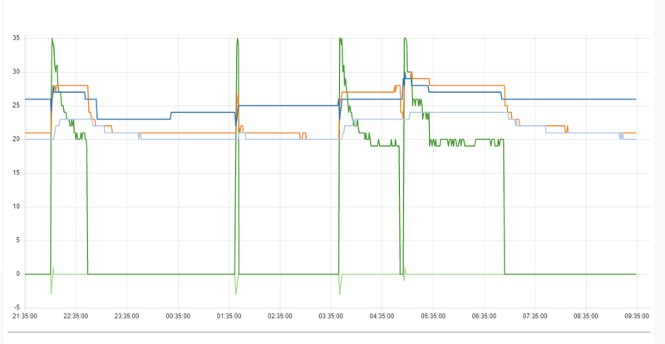Click the 25 label on y-axis
The width and height of the screenshot is (665, 344).
click(x=16, y=105)
